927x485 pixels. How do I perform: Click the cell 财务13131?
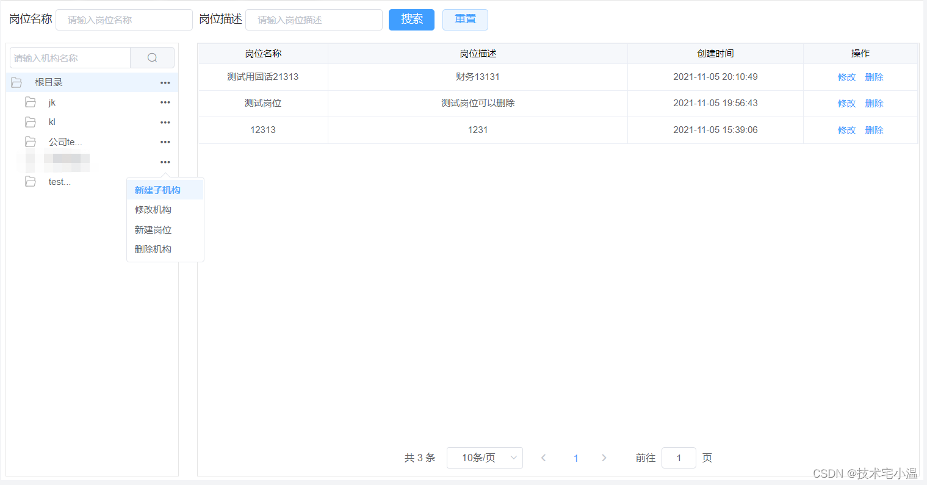coord(478,77)
